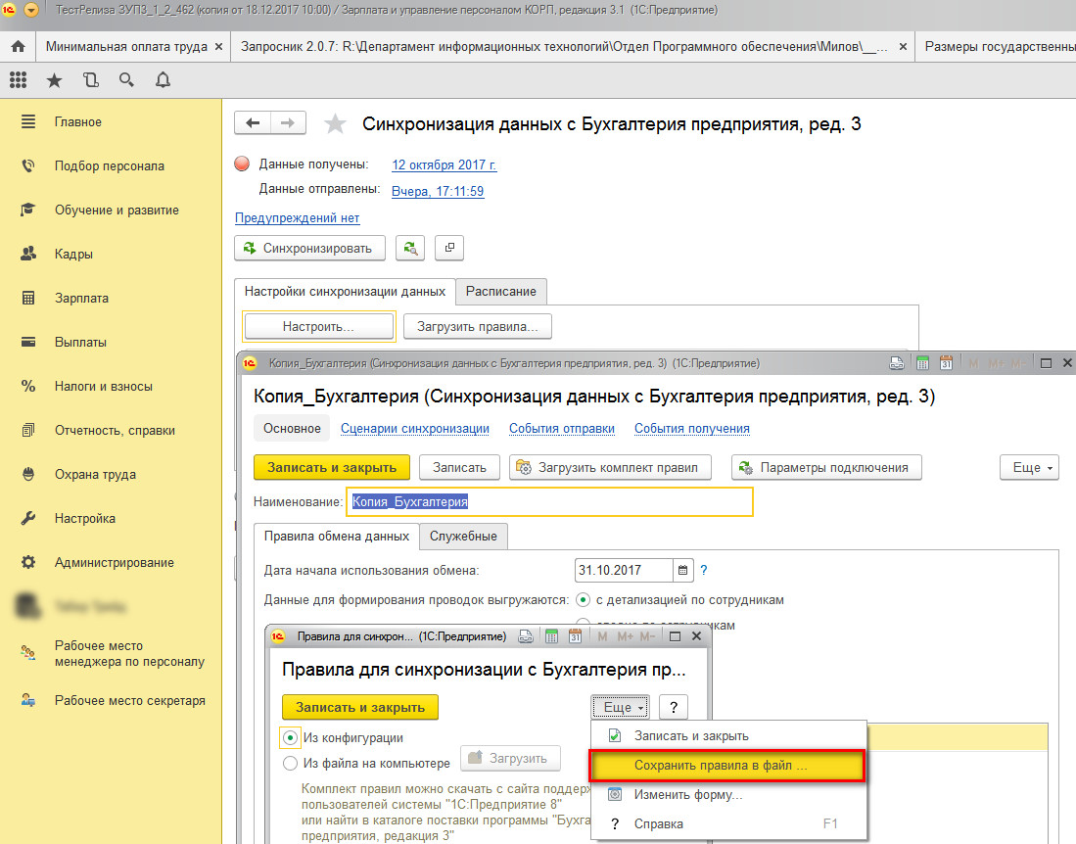Maximize the Правила для синхрон window
The width and height of the screenshot is (1076, 844).
click(x=675, y=636)
